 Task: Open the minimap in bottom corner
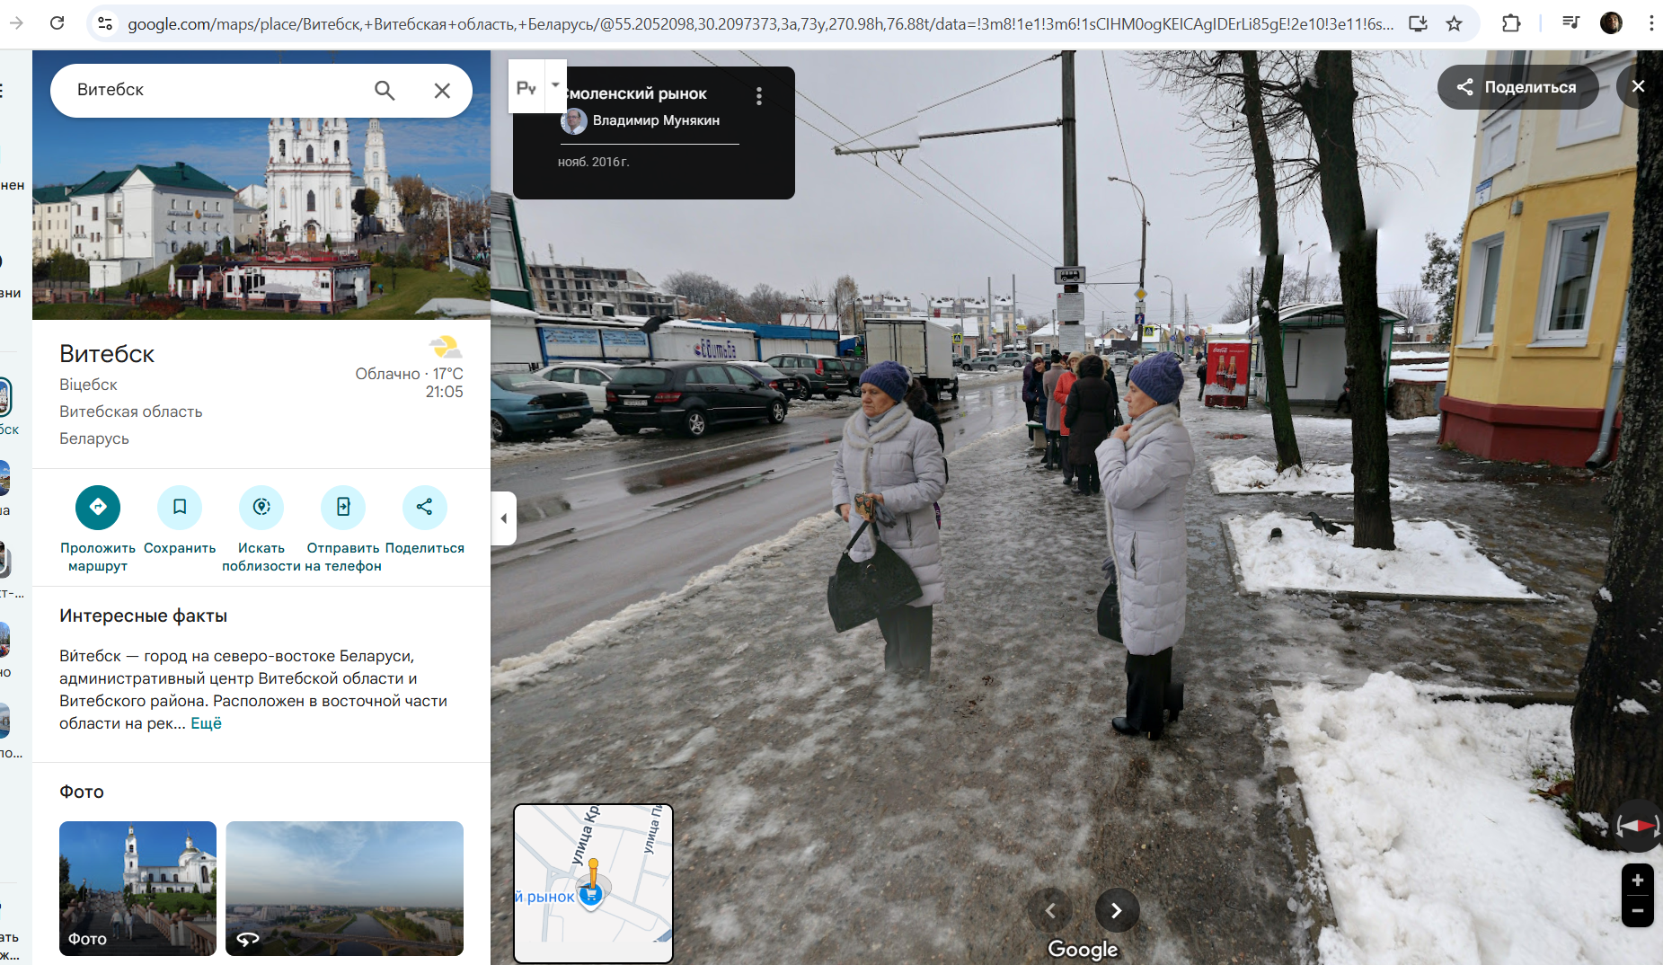click(593, 883)
